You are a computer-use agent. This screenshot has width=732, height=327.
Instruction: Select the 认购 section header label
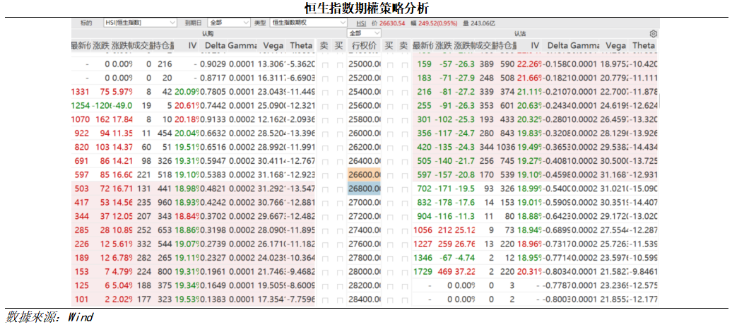tap(208, 34)
